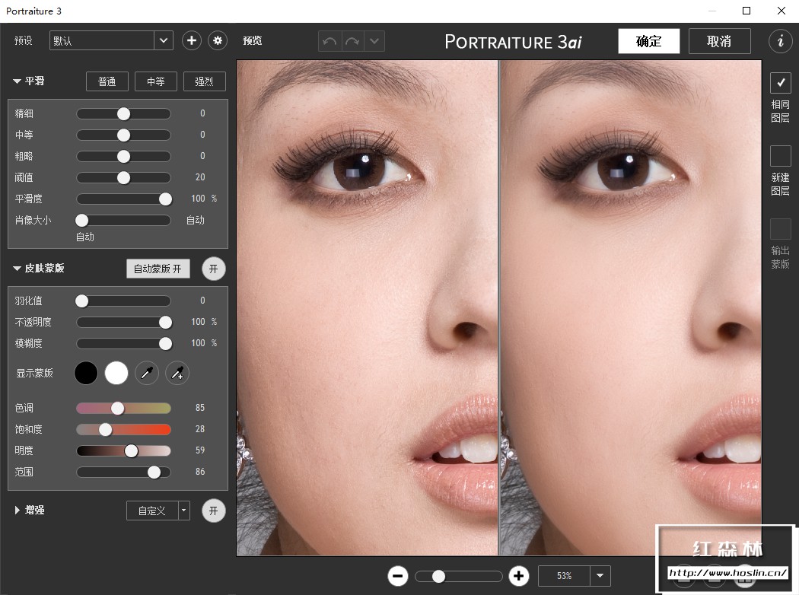Image resolution: width=799 pixels, height=595 pixels.
Task: Click the 色调 value 85
Action: click(x=200, y=408)
